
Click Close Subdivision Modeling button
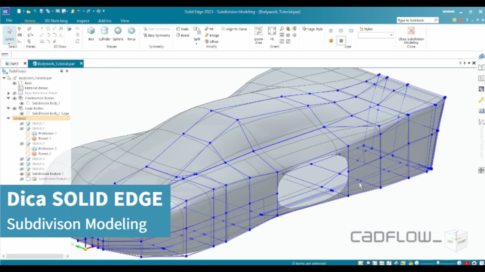[x=411, y=35]
